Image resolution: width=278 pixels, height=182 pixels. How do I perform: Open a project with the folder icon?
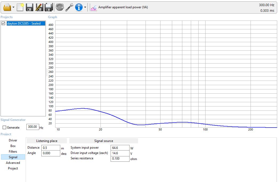coord(7,7)
